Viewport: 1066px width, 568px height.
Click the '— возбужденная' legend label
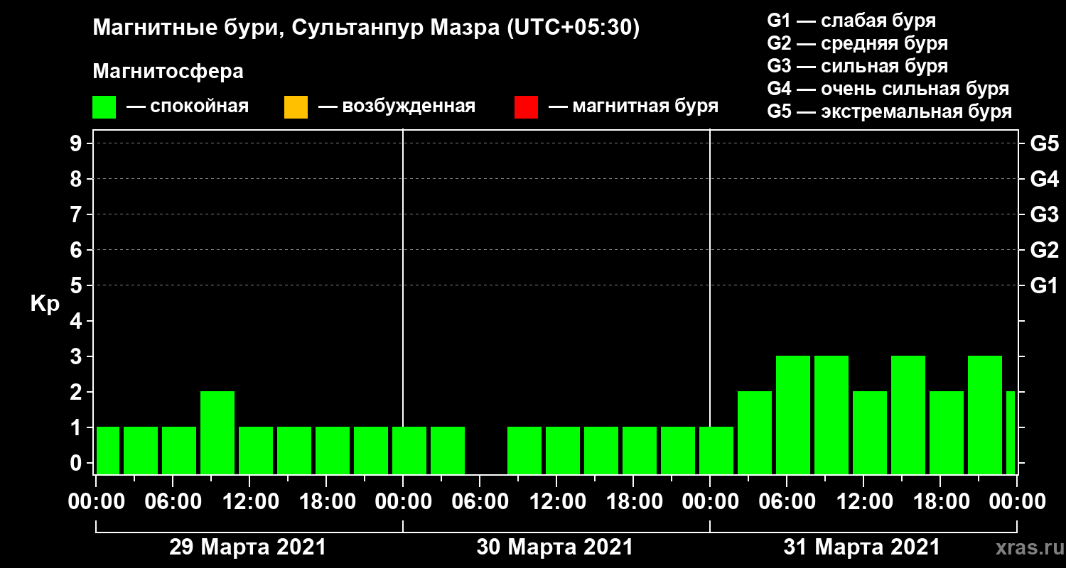click(x=397, y=106)
